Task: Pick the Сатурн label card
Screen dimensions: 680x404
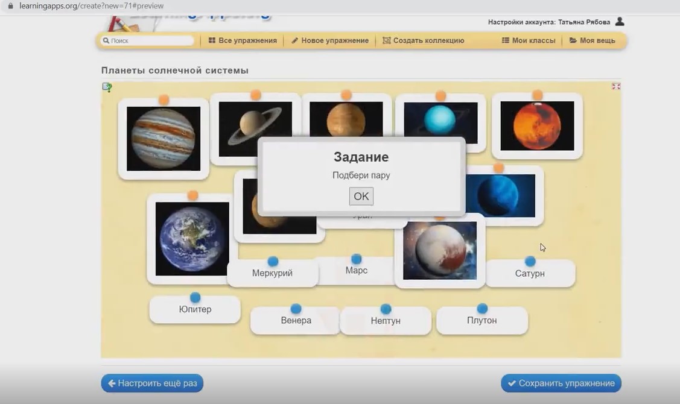Action: tap(530, 273)
